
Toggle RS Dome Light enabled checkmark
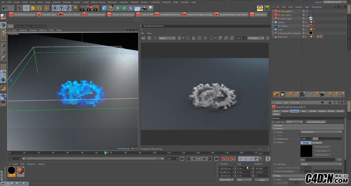307,19
